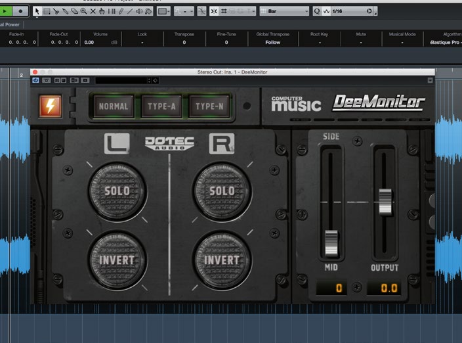Image resolution: width=462 pixels, height=343 pixels.
Task: Start playback with the green Play button
Action: (x=5, y=11)
